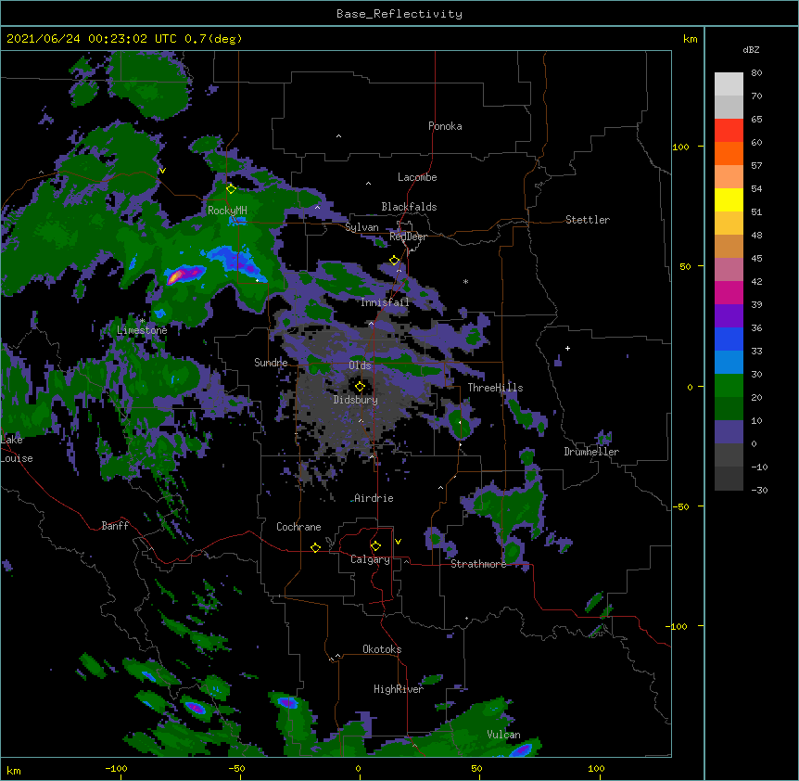Click the yellow diamond marker south of Red Deer
The width and height of the screenshot is (799, 781).
(395, 261)
